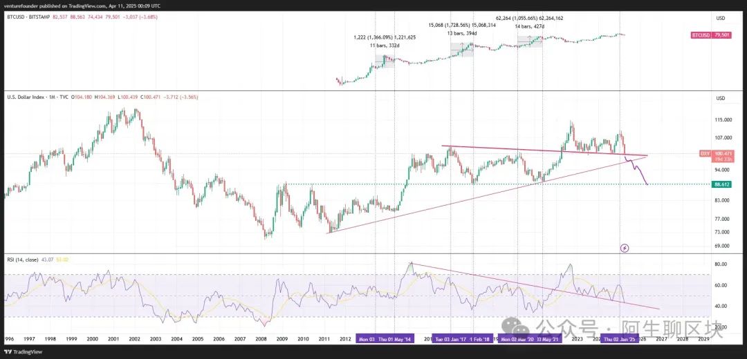This screenshot has width=747, height=359.
Task: Select the 88.612 target price label
Action: click(x=721, y=184)
